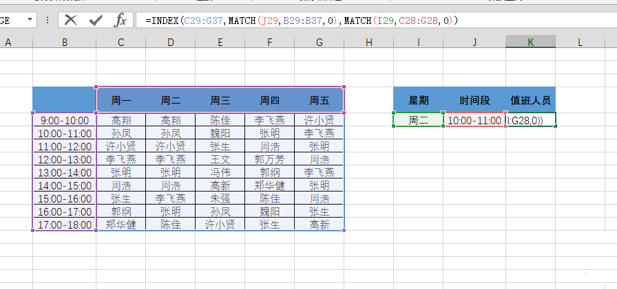Select the 16:00-17:00 time slot cell
Screen dimensions: 617x289
[x=65, y=211]
